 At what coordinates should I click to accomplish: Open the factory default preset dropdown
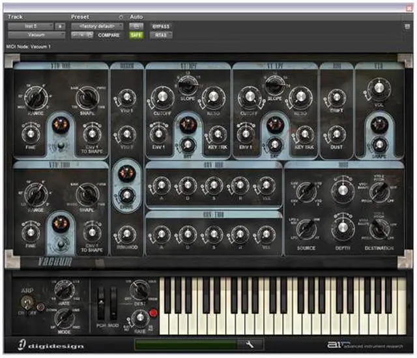click(x=97, y=26)
